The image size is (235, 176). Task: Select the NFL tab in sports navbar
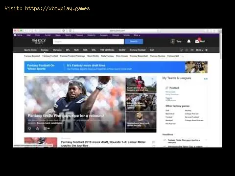68,50
